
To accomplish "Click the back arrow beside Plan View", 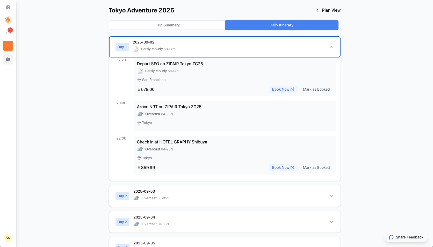I will [x=317, y=10].
